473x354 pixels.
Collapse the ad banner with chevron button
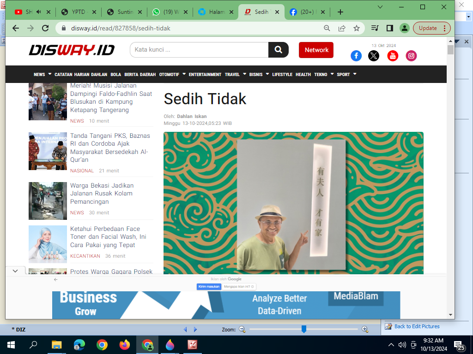pyautogui.click(x=15, y=271)
